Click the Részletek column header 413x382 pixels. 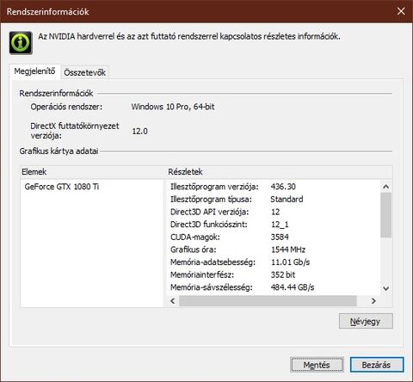click(x=280, y=172)
